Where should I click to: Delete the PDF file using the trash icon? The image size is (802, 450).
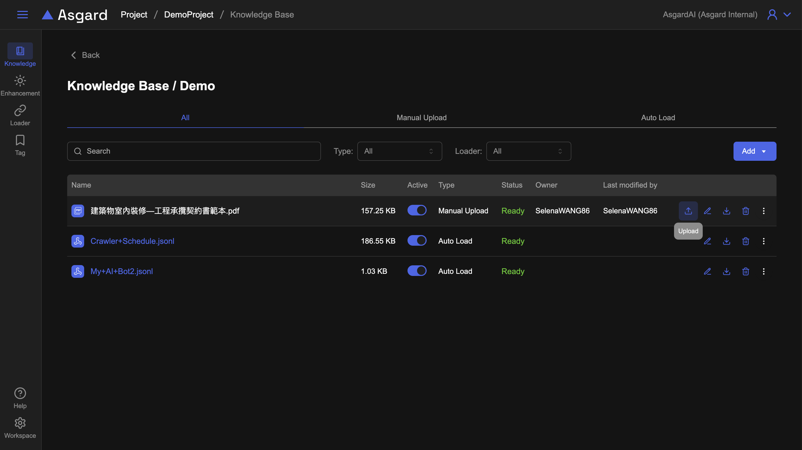(x=745, y=211)
